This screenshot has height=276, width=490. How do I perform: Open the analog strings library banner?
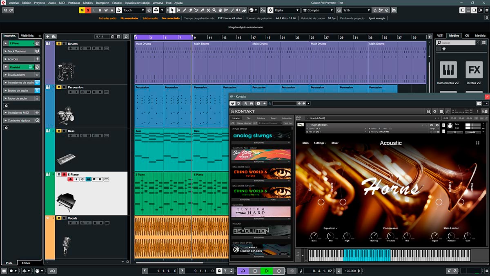pos(261,136)
